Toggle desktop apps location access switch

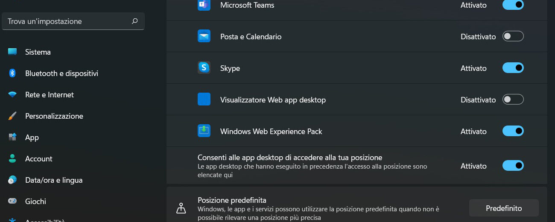(x=513, y=166)
